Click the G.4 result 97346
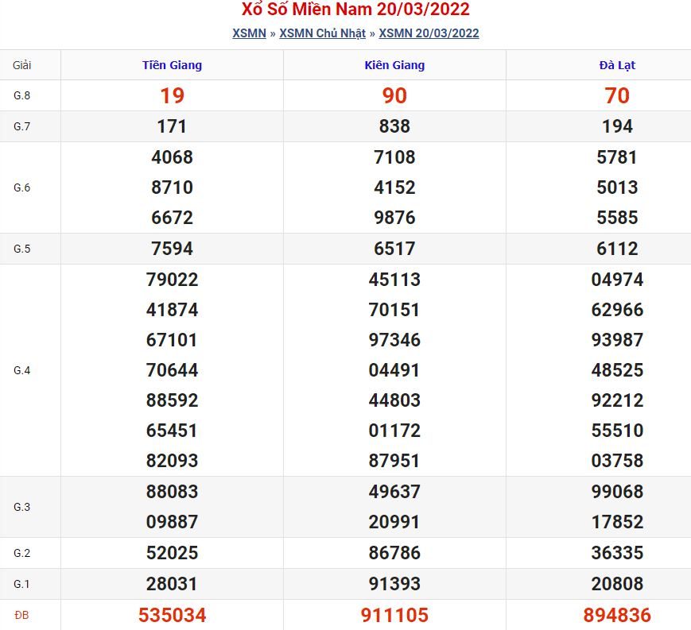Viewport: 691px width, 630px height. coord(394,340)
